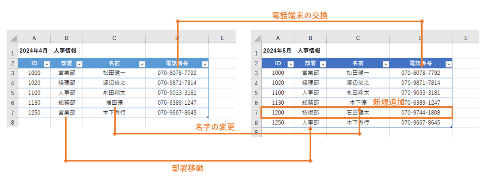Screen dimensions: 487x179
Task: Select column C header in May sheet
Action: pyautogui.click(x=358, y=38)
